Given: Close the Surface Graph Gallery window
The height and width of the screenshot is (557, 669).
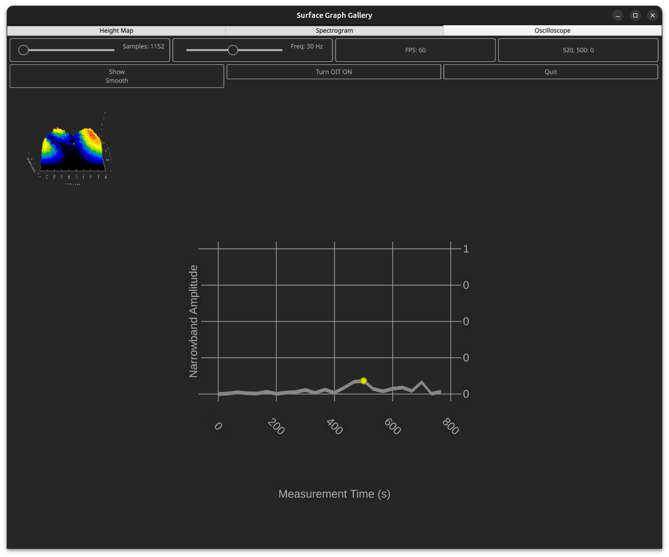Looking at the screenshot, I should 653,15.
